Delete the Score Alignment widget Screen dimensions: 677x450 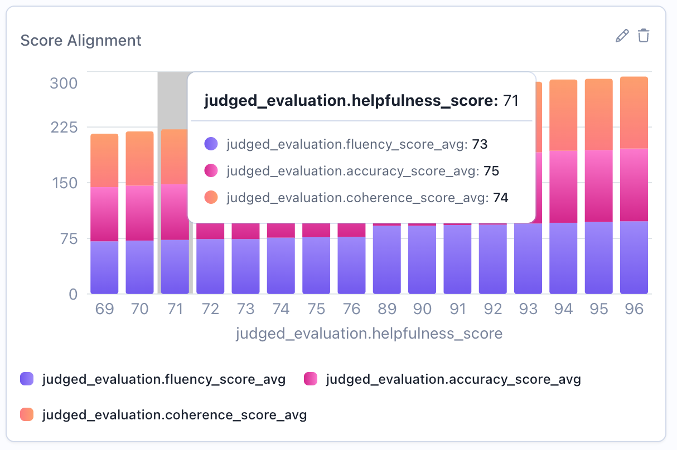click(644, 35)
